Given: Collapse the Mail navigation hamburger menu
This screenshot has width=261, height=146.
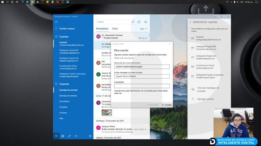Looking at the screenshot, I should point(56,22).
